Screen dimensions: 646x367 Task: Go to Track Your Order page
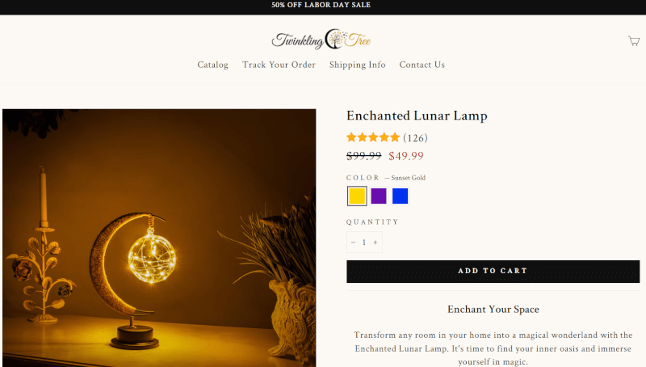tap(279, 65)
